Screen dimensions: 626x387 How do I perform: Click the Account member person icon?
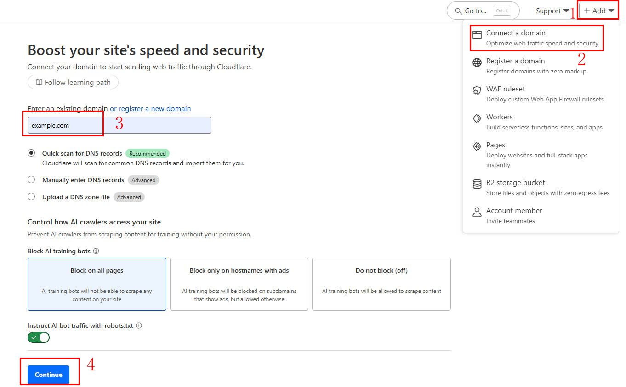click(x=477, y=212)
